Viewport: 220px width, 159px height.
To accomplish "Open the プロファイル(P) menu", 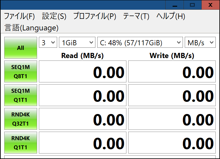I will pyautogui.click(x=95, y=16).
